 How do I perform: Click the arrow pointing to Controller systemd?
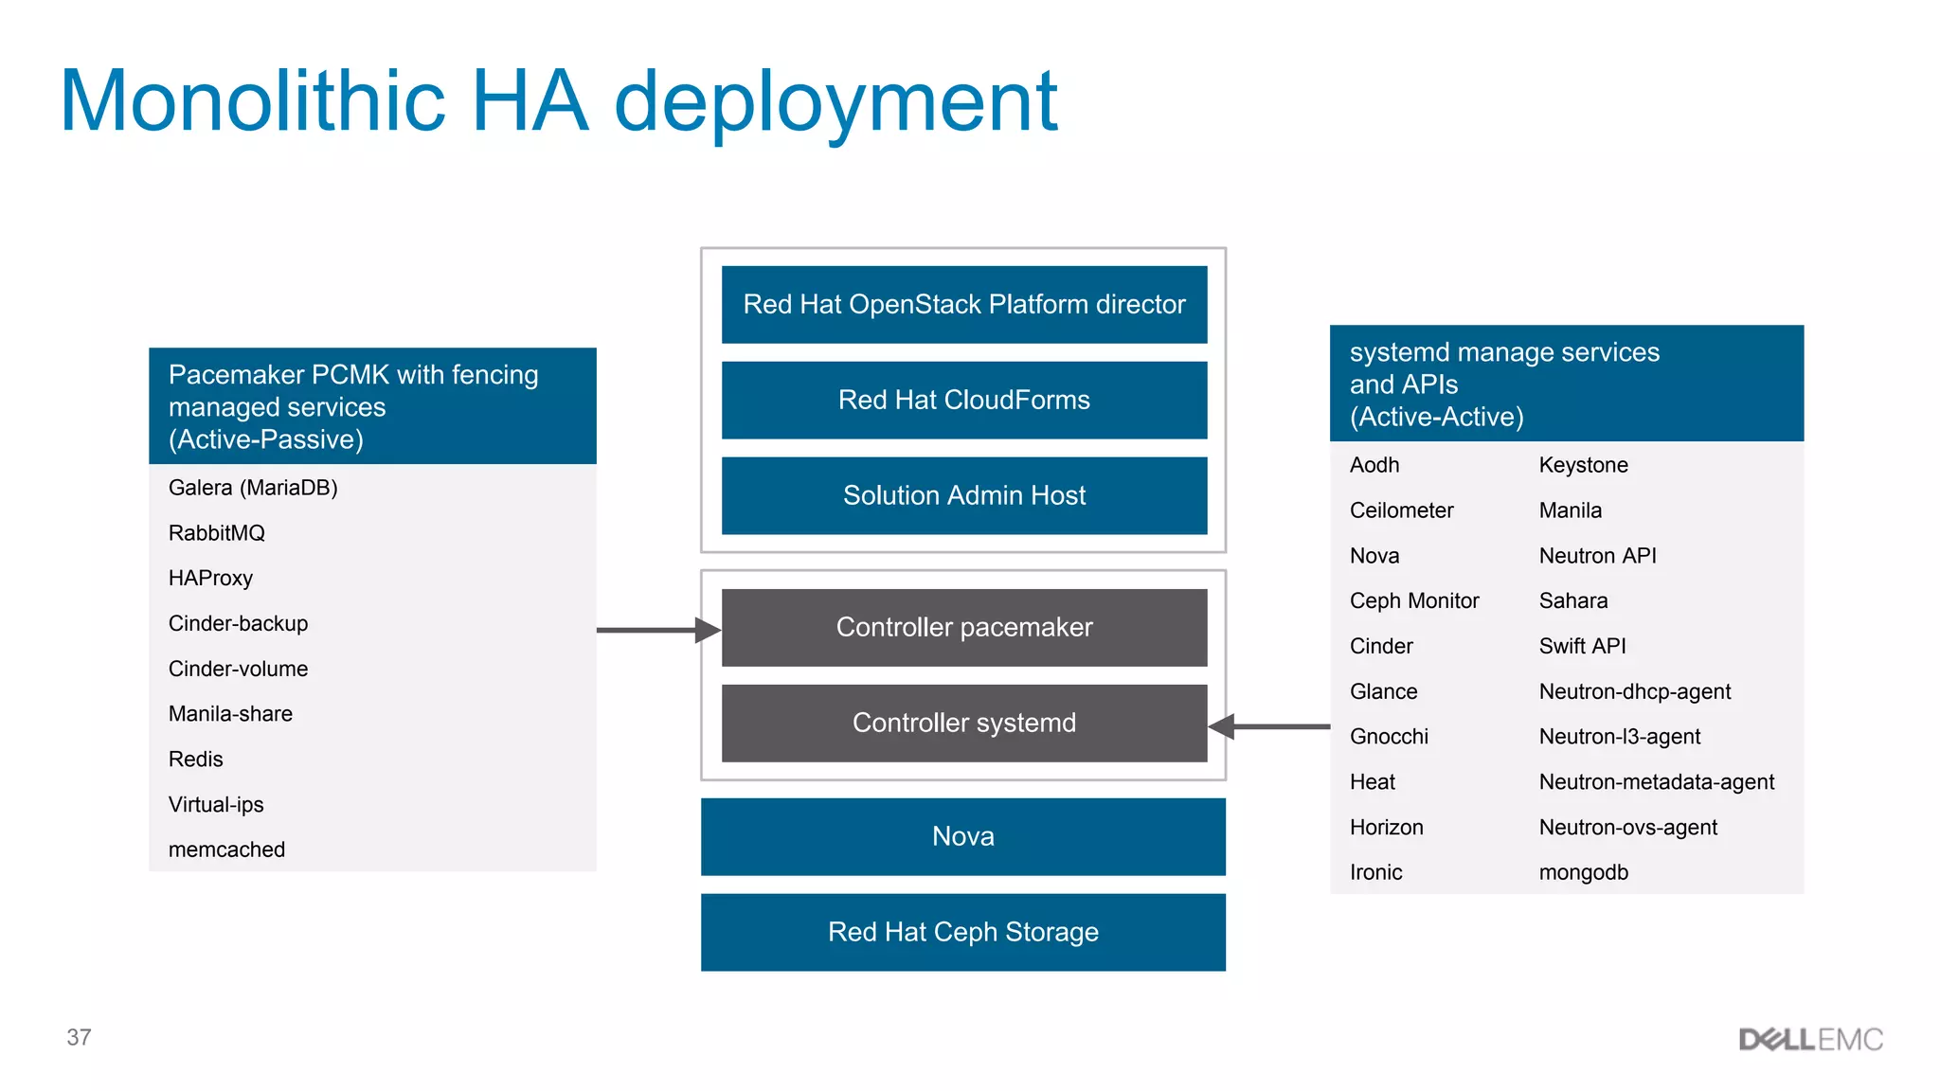coord(1269,726)
